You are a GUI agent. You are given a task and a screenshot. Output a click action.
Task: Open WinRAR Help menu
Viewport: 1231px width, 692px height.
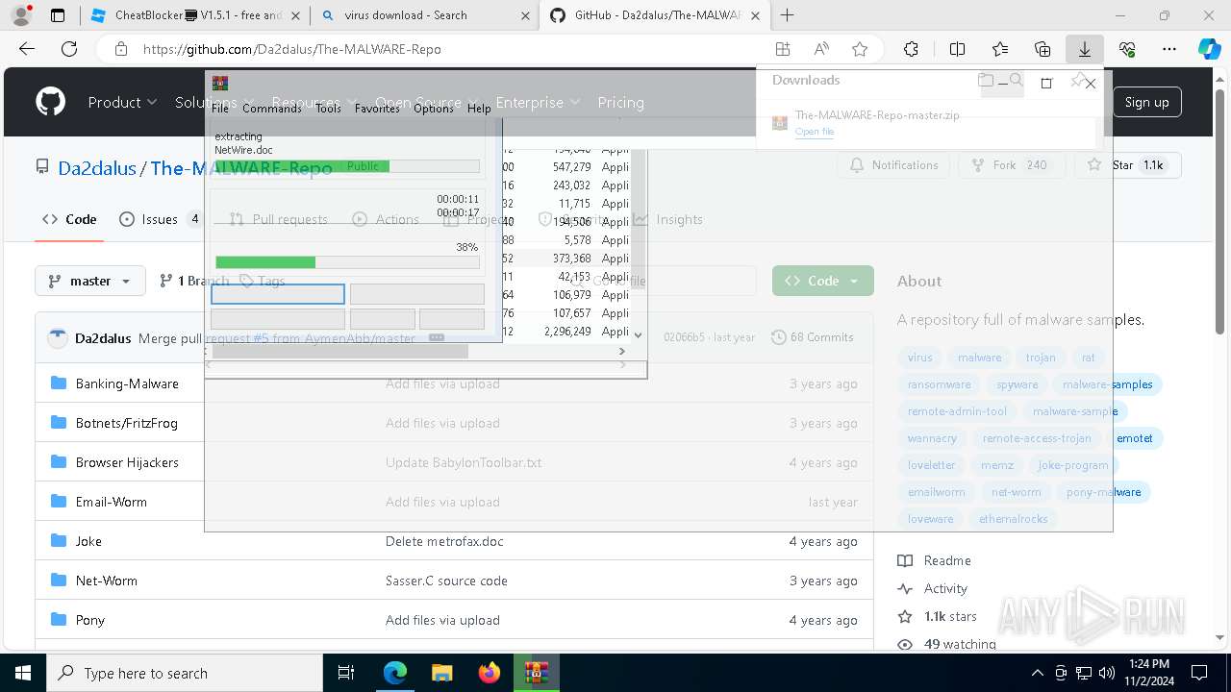(479, 109)
